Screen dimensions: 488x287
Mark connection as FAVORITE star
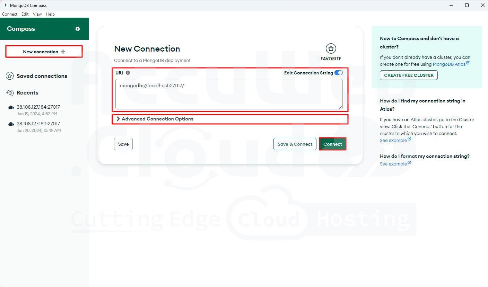pyautogui.click(x=331, y=48)
